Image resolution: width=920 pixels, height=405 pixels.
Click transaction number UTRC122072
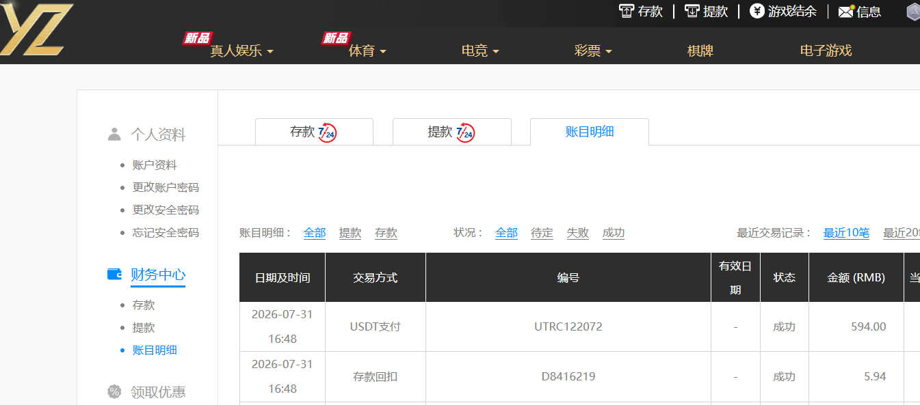[568, 326]
